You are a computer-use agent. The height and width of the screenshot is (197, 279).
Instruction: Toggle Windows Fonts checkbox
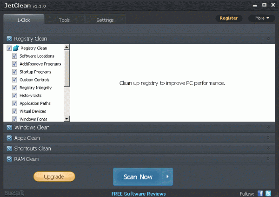[x=14, y=119]
